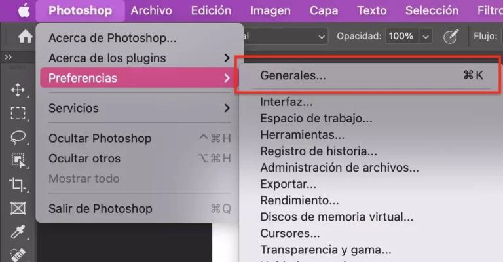
Task: Select the Rectangular Marquee tool
Action: click(x=18, y=113)
